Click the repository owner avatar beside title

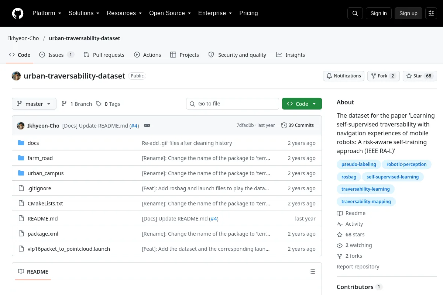coord(16,76)
